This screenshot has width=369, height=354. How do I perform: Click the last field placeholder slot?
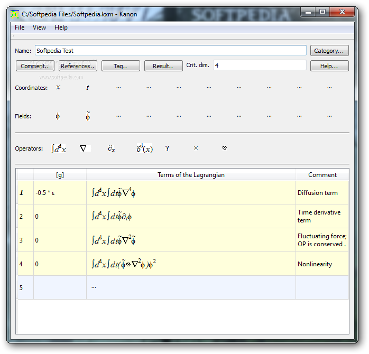(x=329, y=116)
